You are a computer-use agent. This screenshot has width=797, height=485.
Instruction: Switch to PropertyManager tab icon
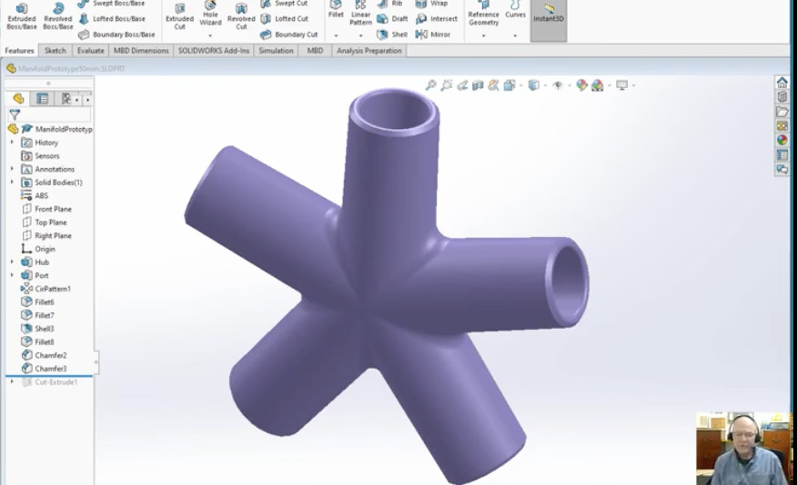[42, 99]
